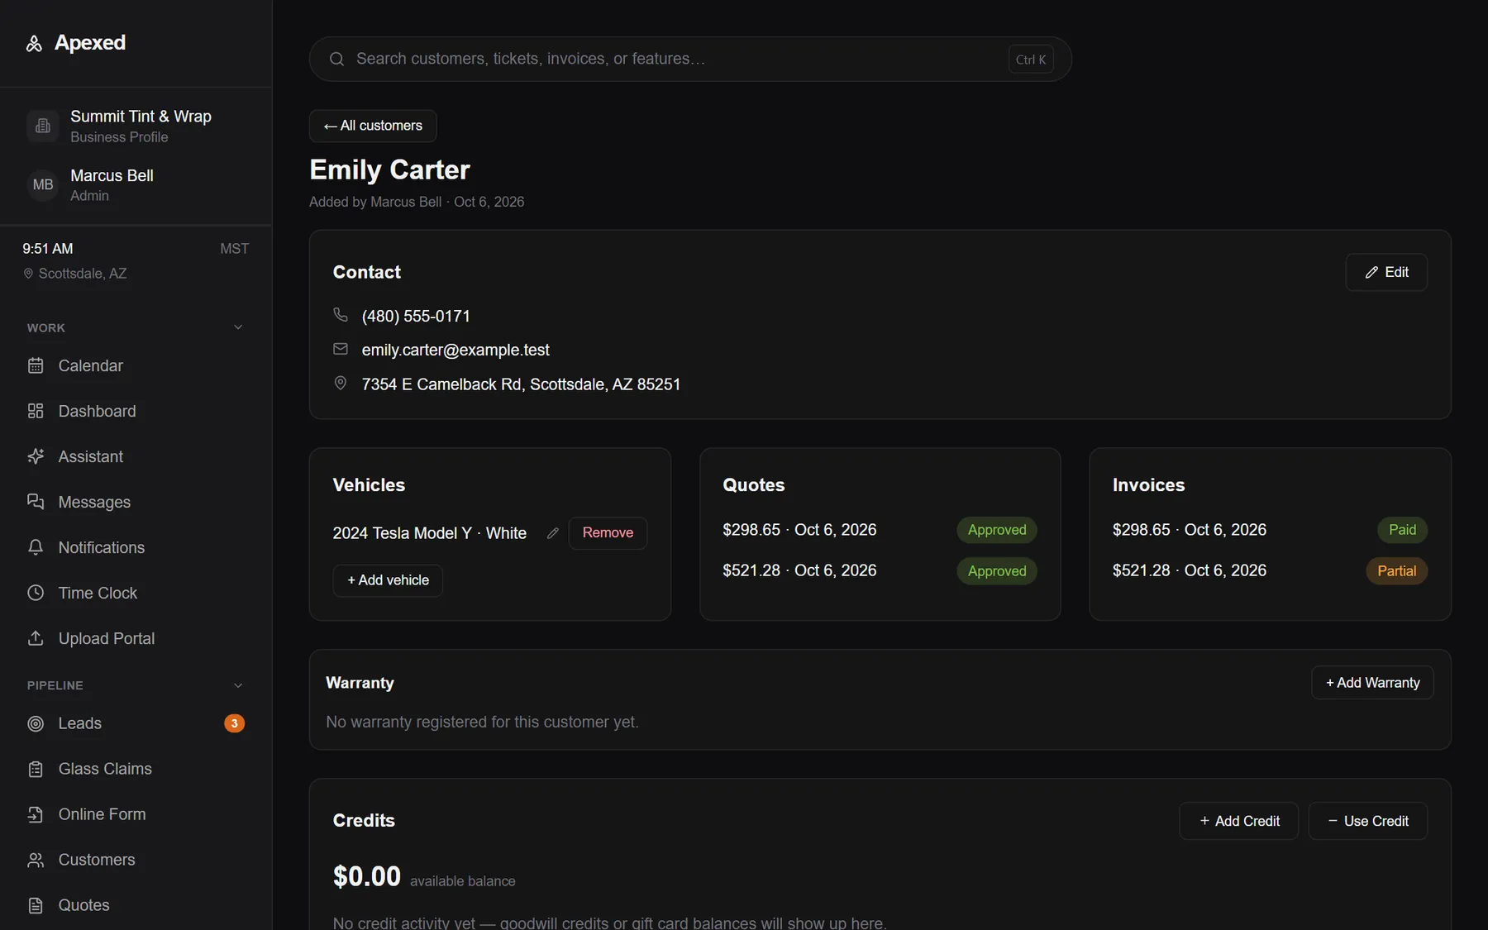Open Calendar from the sidebar icon
The image size is (1488, 930).
pos(36,365)
